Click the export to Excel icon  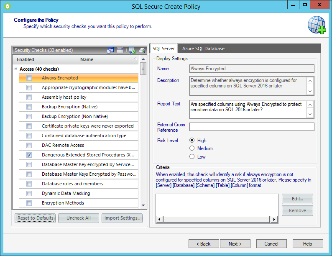[132, 50]
